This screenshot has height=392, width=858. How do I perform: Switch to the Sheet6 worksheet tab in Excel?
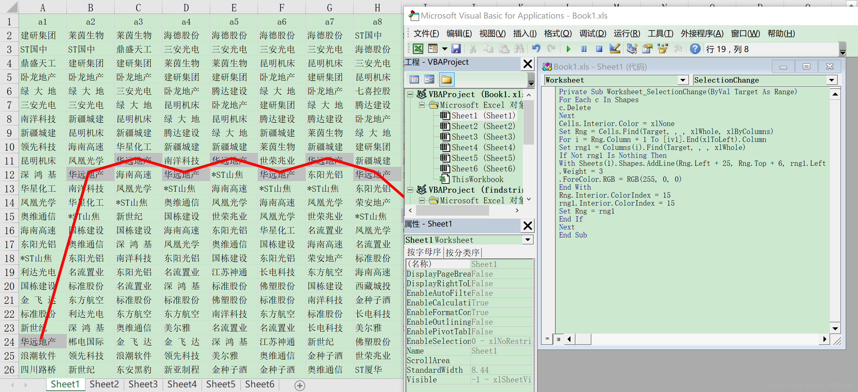259,384
